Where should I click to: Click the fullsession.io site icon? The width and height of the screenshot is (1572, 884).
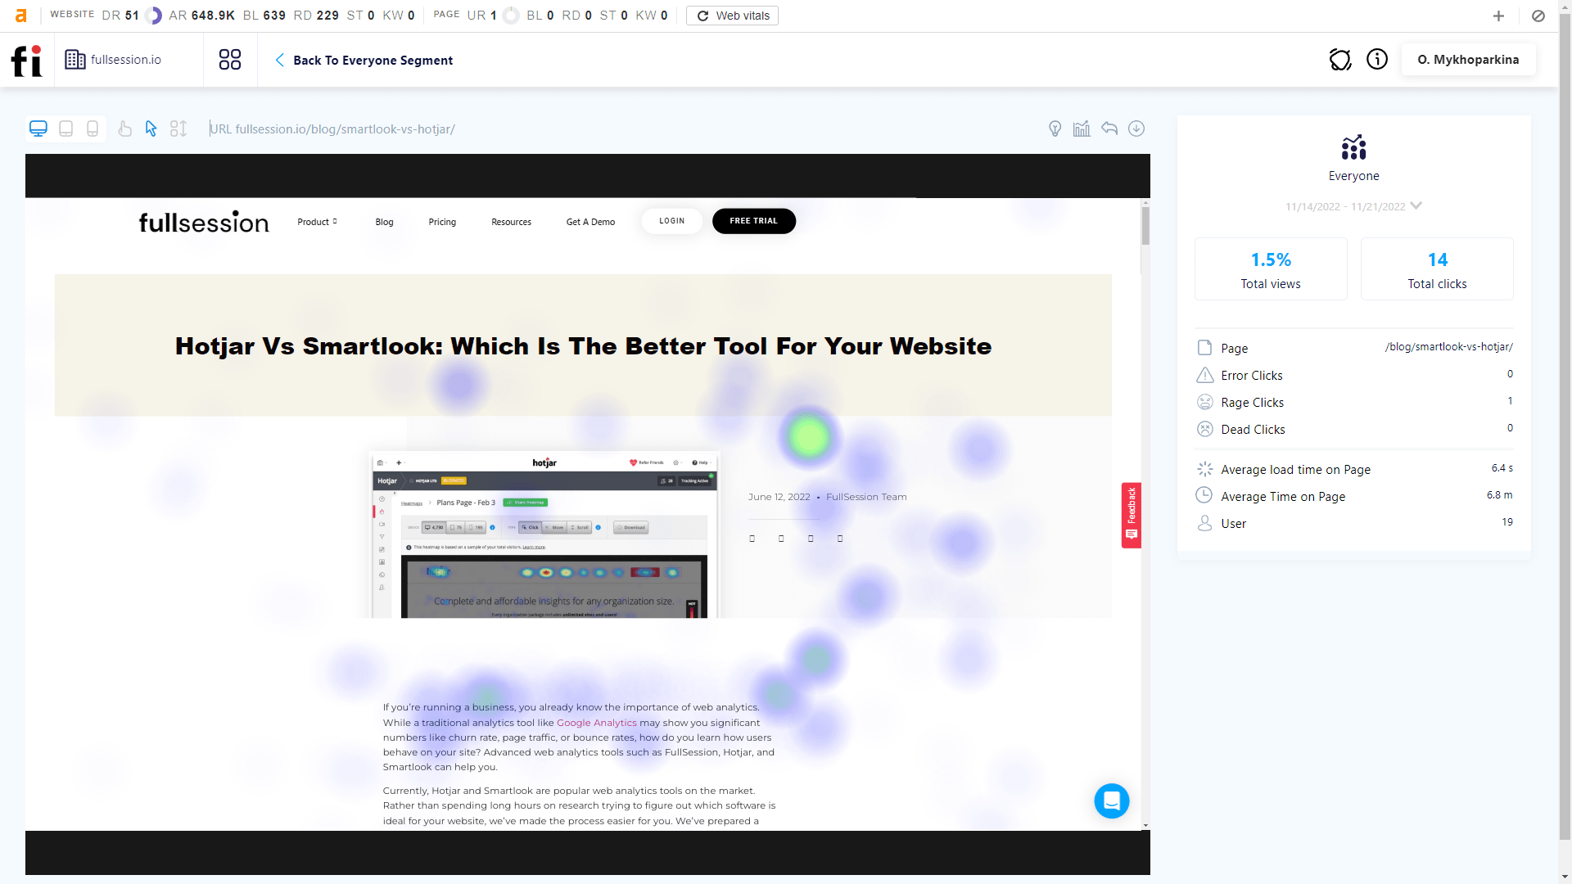pos(75,61)
